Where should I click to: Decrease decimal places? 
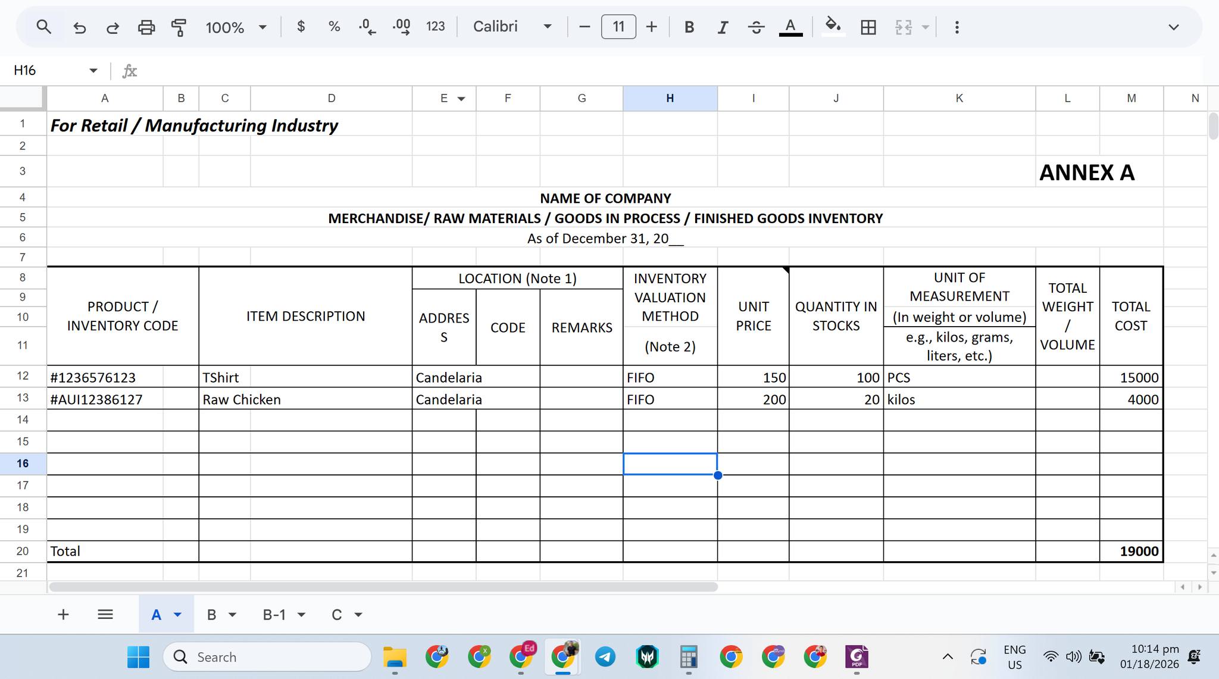[x=367, y=27]
